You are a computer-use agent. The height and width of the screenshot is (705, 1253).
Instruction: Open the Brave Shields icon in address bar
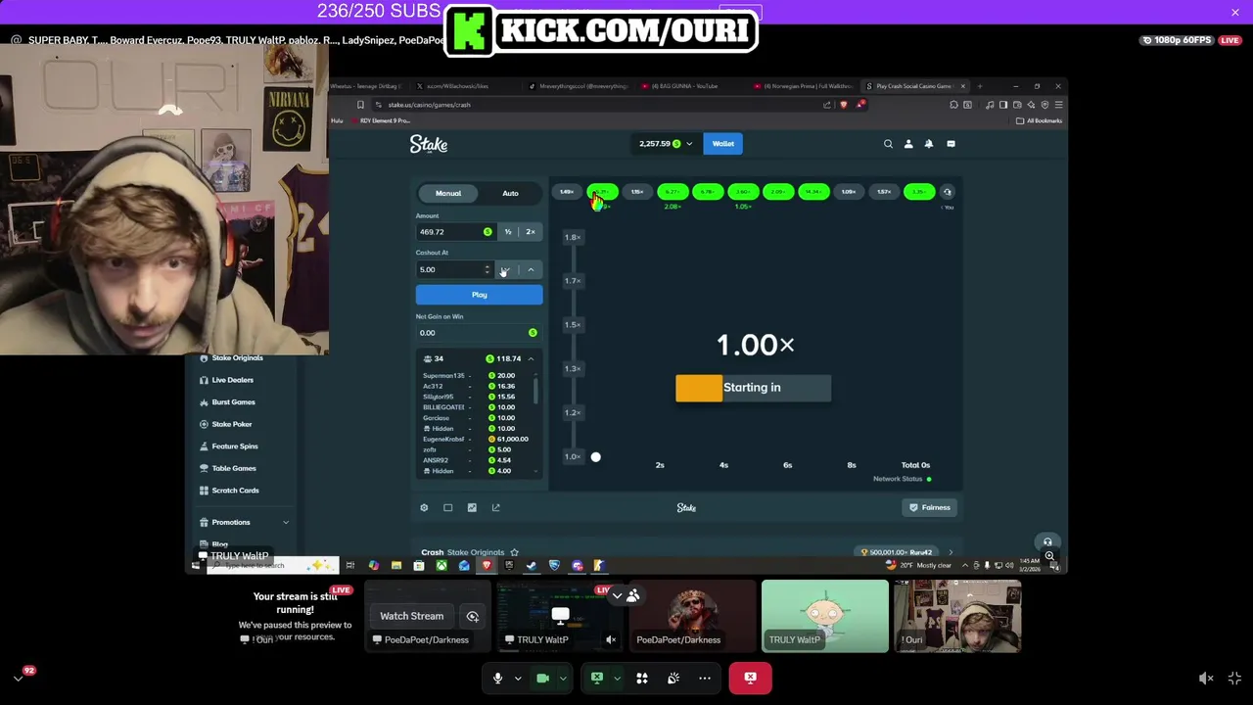pos(843,105)
